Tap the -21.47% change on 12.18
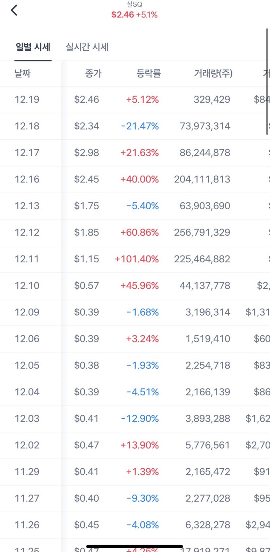Image resolution: width=270 pixels, height=552 pixels. [140, 126]
